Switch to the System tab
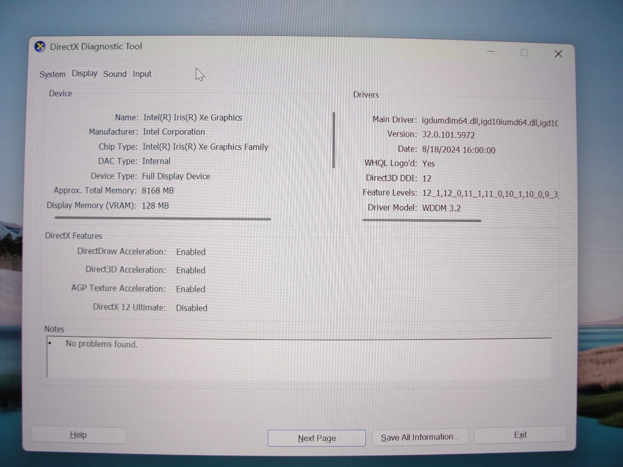623x467 pixels. pyautogui.click(x=53, y=74)
